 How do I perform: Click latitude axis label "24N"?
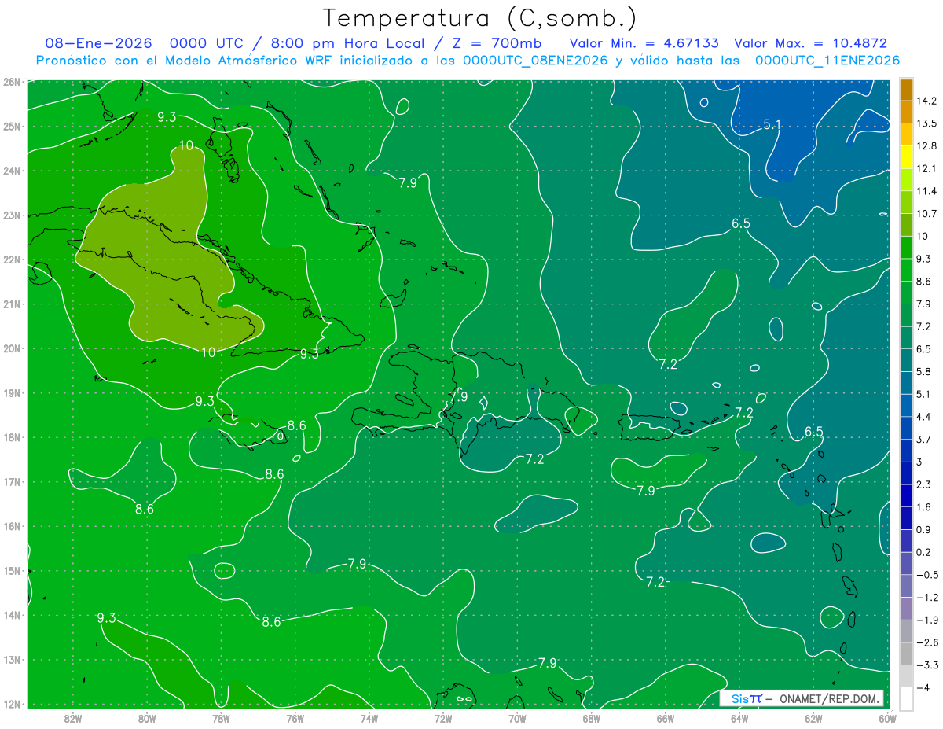tap(12, 171)
